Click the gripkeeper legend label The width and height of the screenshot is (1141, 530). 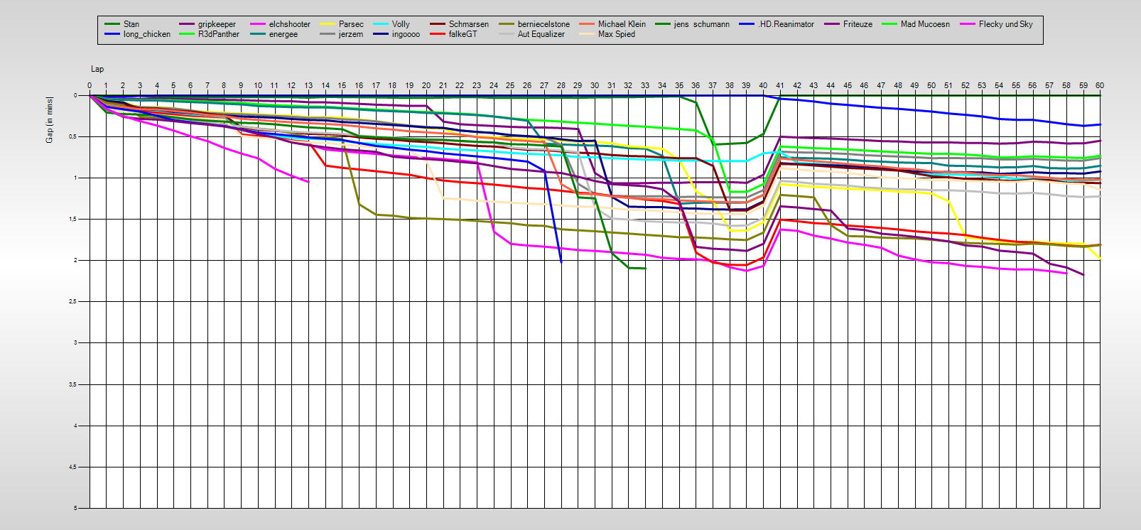[x=217, y=24]
